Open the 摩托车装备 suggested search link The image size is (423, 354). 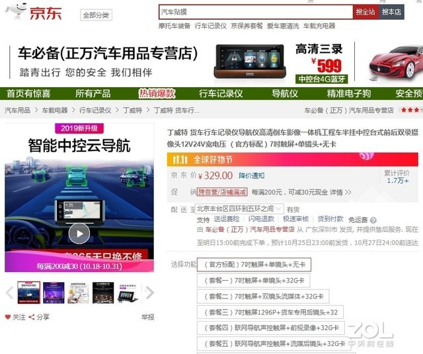[174, 26]
